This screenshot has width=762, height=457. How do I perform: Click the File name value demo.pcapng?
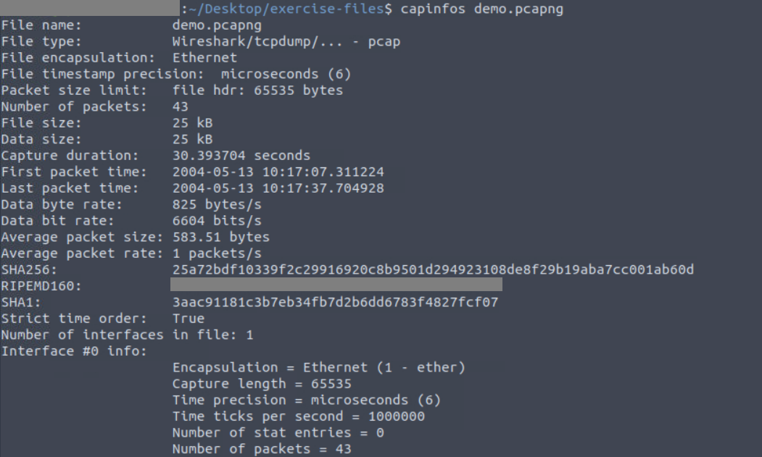tap(217, 25)
